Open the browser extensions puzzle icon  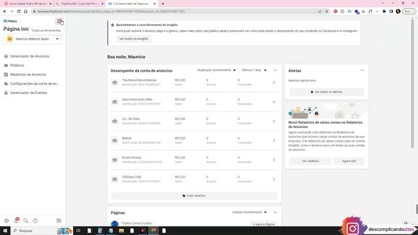[x=384, y=12]
